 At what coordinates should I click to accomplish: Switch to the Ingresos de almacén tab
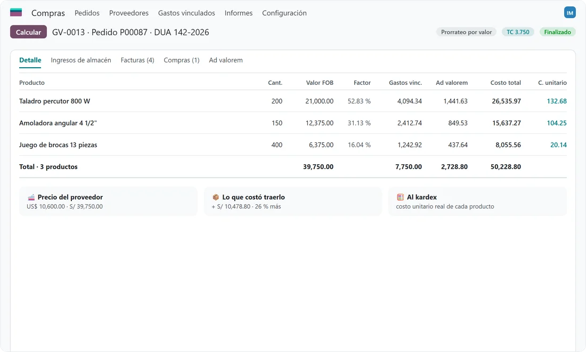click(x=81, y=60)
